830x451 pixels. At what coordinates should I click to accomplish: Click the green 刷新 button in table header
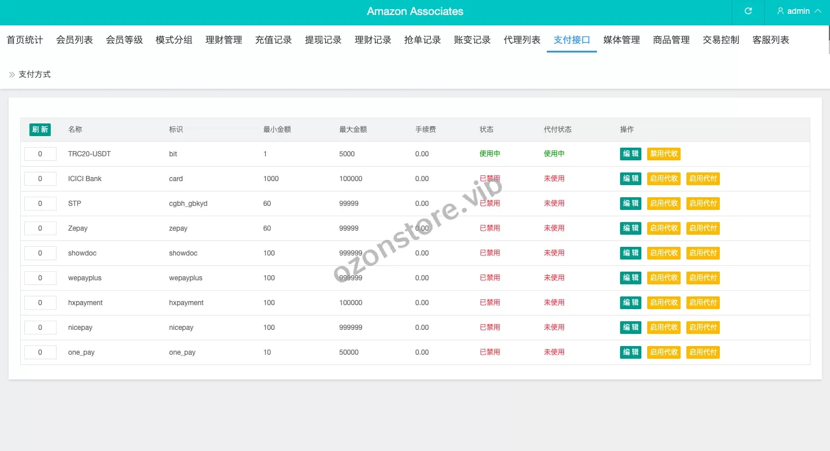point(40,130)
